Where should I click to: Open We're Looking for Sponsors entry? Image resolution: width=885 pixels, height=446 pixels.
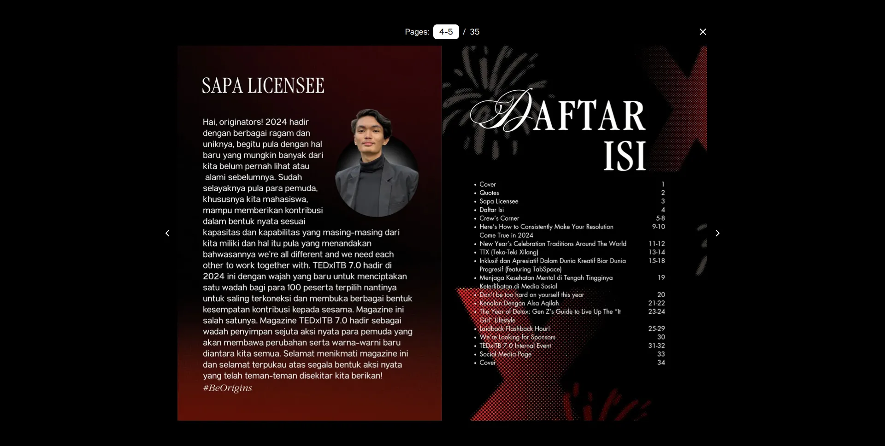pos(517,337)
